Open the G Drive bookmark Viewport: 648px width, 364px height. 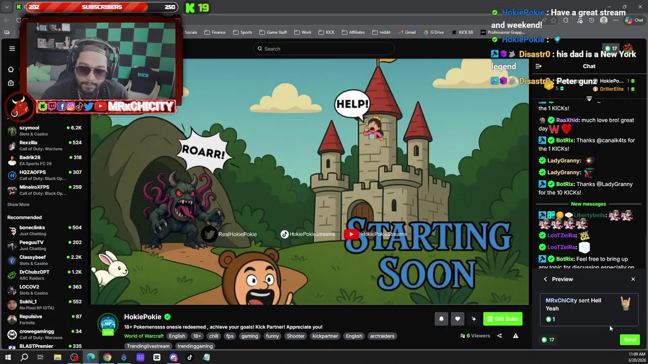click(x=433, y=32)
